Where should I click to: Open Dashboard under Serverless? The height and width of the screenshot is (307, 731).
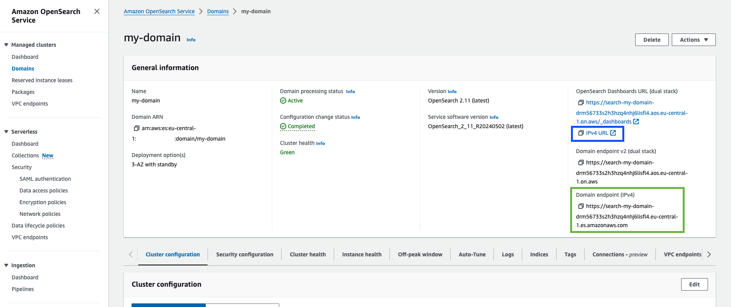click(25, 144)
